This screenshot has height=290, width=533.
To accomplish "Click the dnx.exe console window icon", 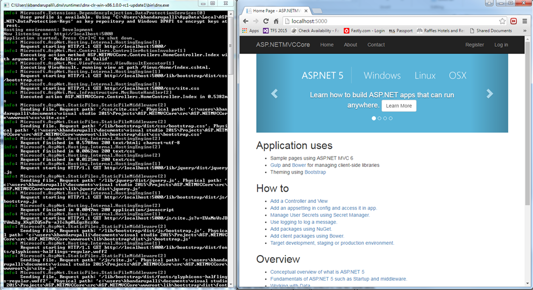I will coord(6,5).
